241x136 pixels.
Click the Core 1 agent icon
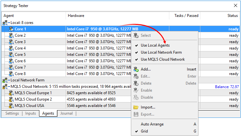11,29
